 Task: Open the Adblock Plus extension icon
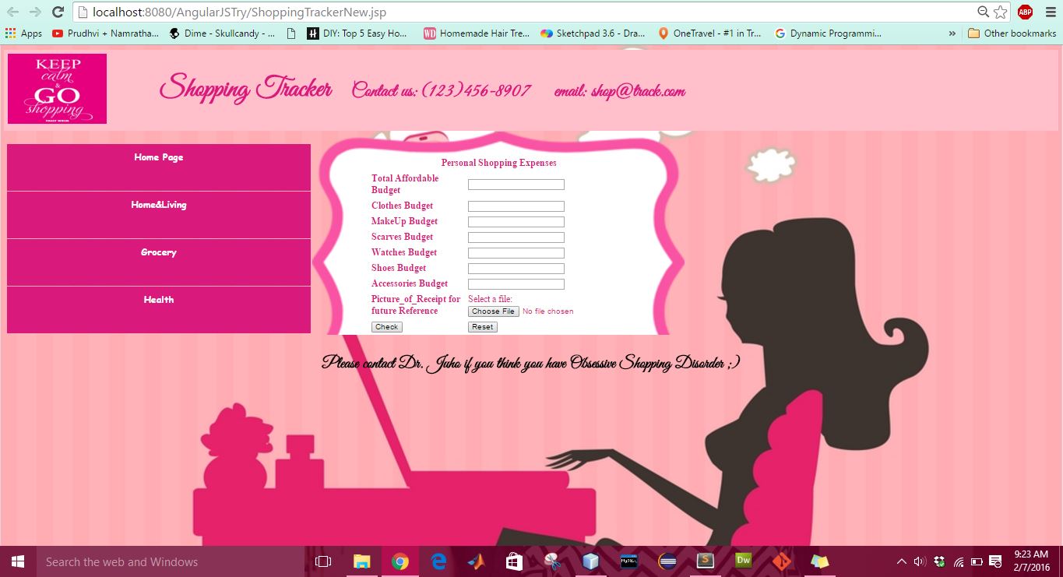tap(1025, 12)
